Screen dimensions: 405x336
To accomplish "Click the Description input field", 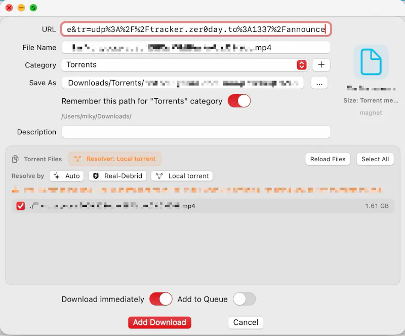I will 196,132.
